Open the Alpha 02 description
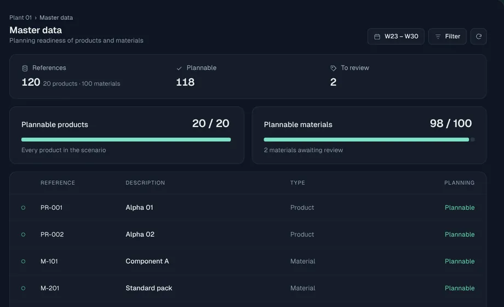 click(140, 235)
